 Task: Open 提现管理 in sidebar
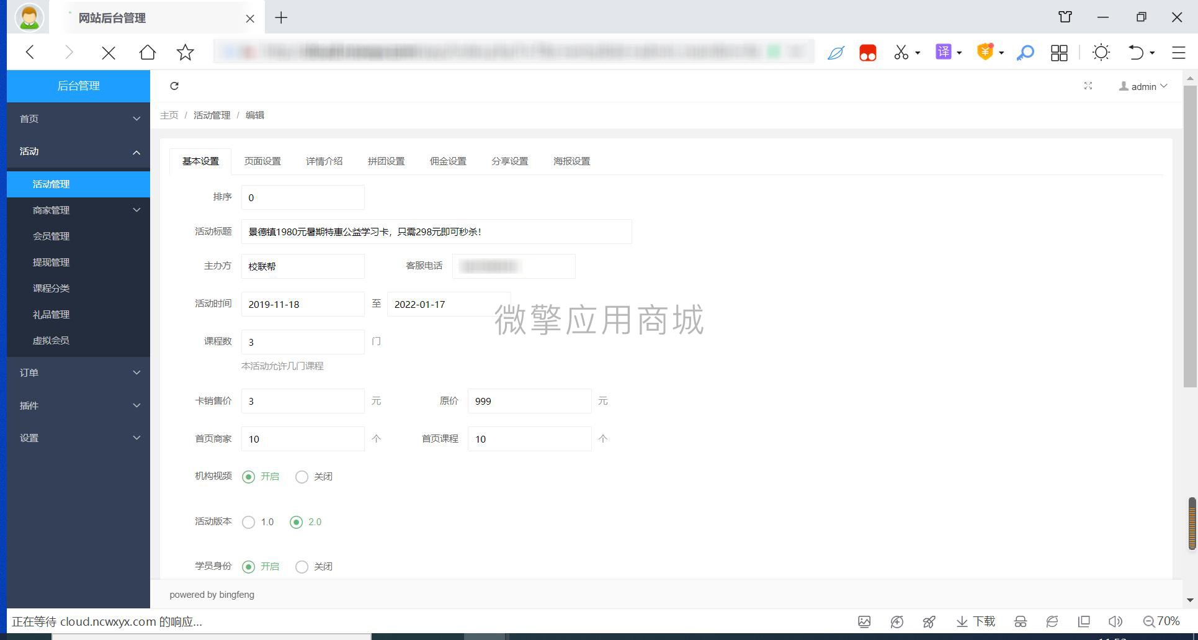pos(79,262)
